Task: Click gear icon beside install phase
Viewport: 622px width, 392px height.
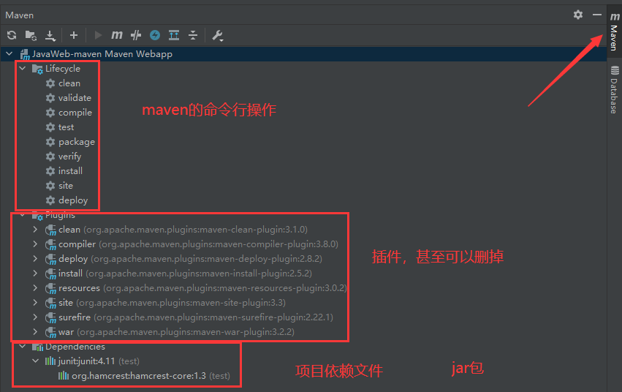Action: (50, 171)
